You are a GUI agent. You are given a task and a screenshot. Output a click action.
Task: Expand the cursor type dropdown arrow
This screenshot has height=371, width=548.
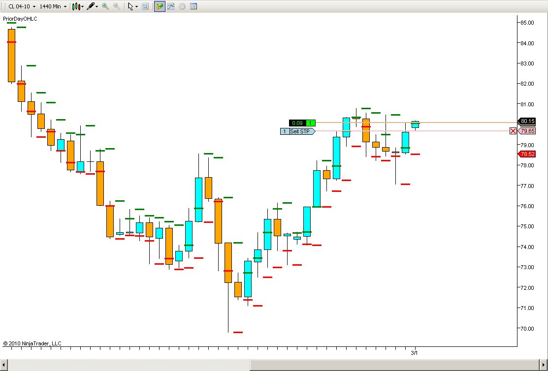137,6
